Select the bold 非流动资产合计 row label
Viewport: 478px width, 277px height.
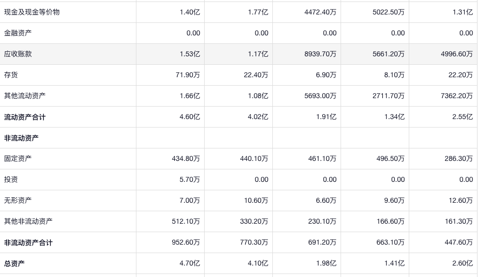point(28,243)
